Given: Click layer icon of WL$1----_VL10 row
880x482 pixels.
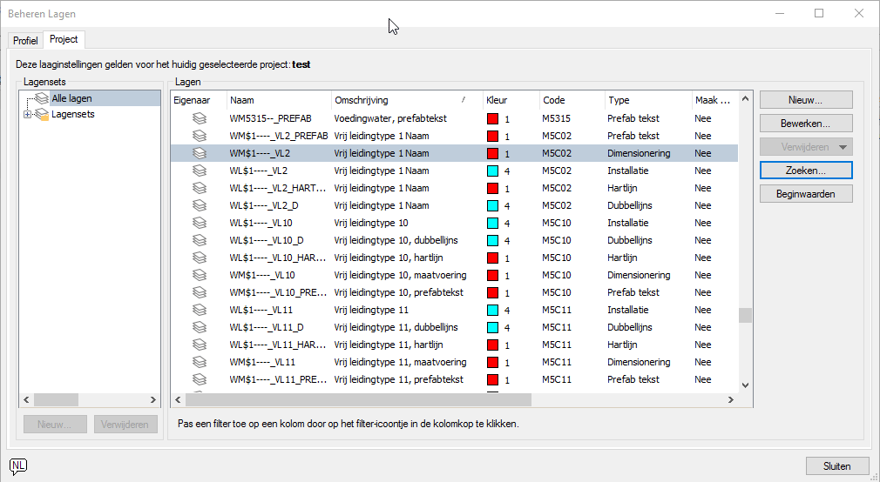Looking at the screenshot, I should click(200, 223).
